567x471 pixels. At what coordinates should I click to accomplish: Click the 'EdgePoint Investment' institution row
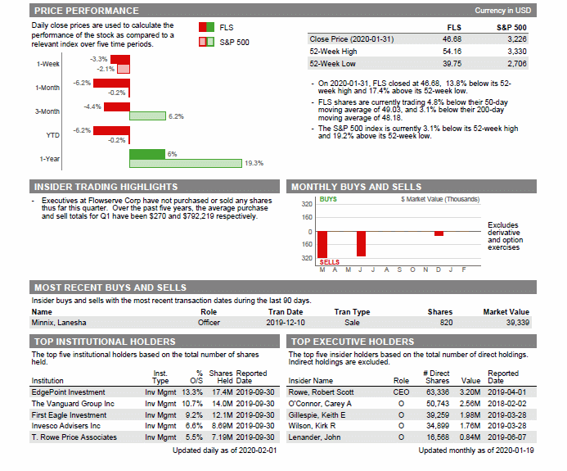(155, 392)
